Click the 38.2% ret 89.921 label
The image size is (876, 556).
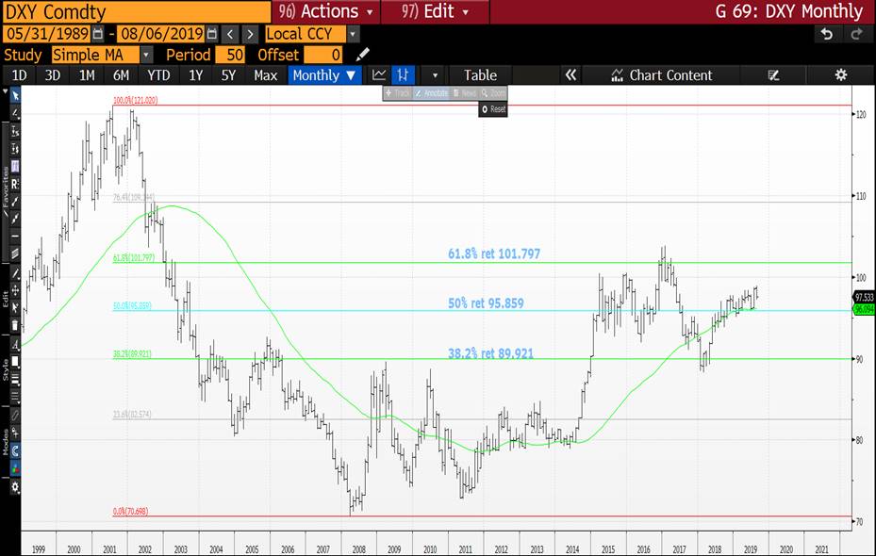[x=490, y=353]
